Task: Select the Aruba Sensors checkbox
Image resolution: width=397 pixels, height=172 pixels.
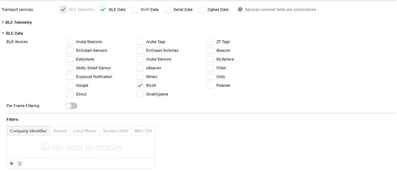Action: coord(140,59)
